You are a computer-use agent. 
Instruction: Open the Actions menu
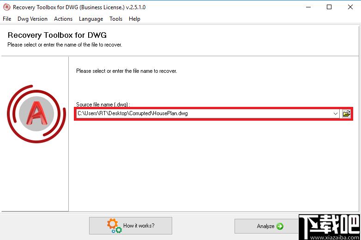tap(63, 19)
